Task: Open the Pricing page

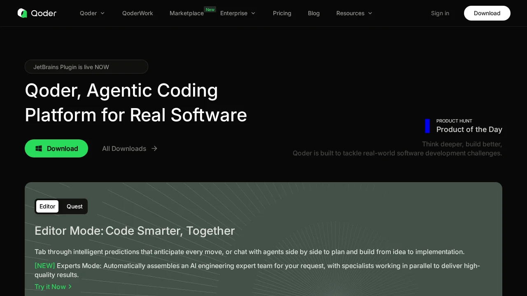Action: point(282,13)
